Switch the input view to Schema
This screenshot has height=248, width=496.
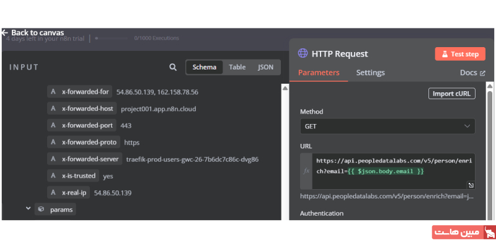coord(204,67)
